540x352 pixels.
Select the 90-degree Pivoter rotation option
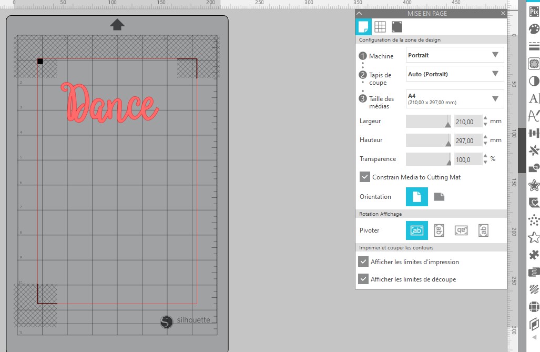point(439,230)
